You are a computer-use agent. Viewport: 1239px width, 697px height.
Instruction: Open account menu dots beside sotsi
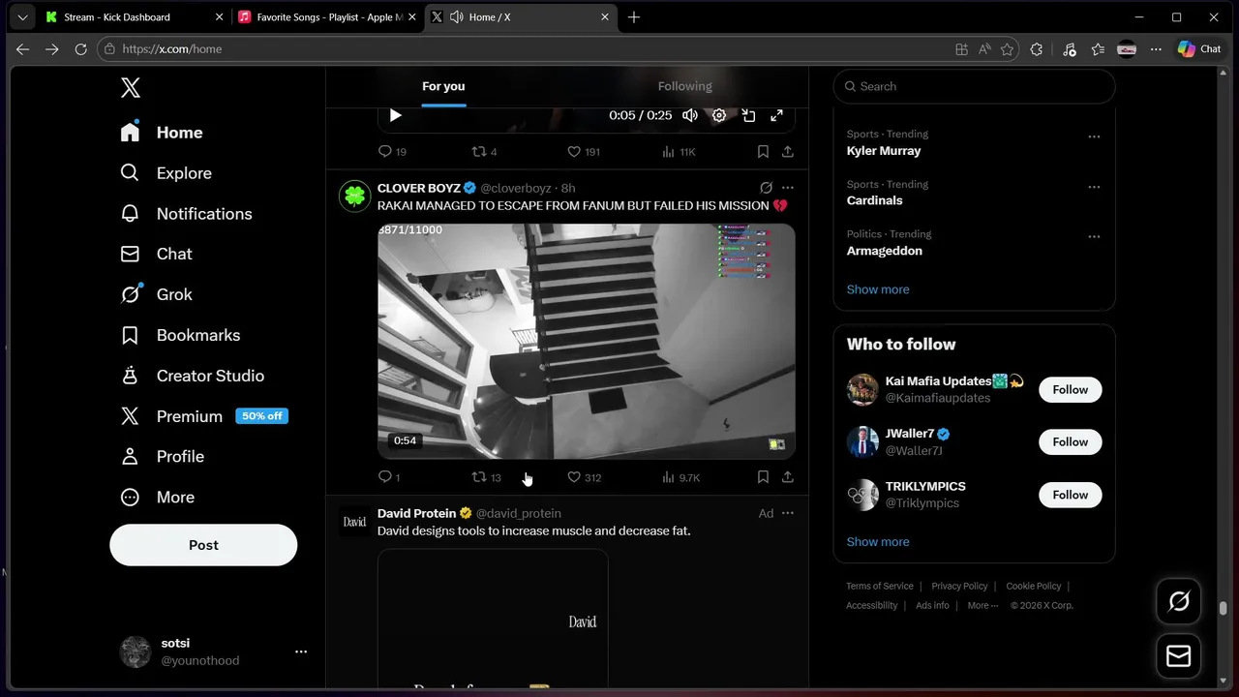[x=301, y=652]
